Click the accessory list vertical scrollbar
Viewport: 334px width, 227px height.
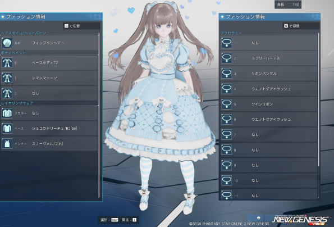pyautogui.click(x=318, y=99)
